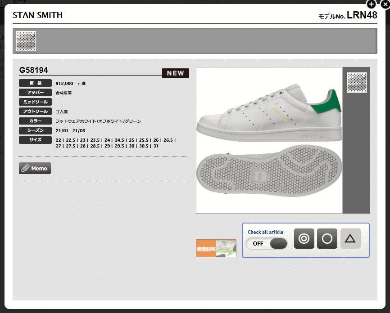Click the plus icon at the popup corner
390x313 pixels.
[x=372, y=4]
